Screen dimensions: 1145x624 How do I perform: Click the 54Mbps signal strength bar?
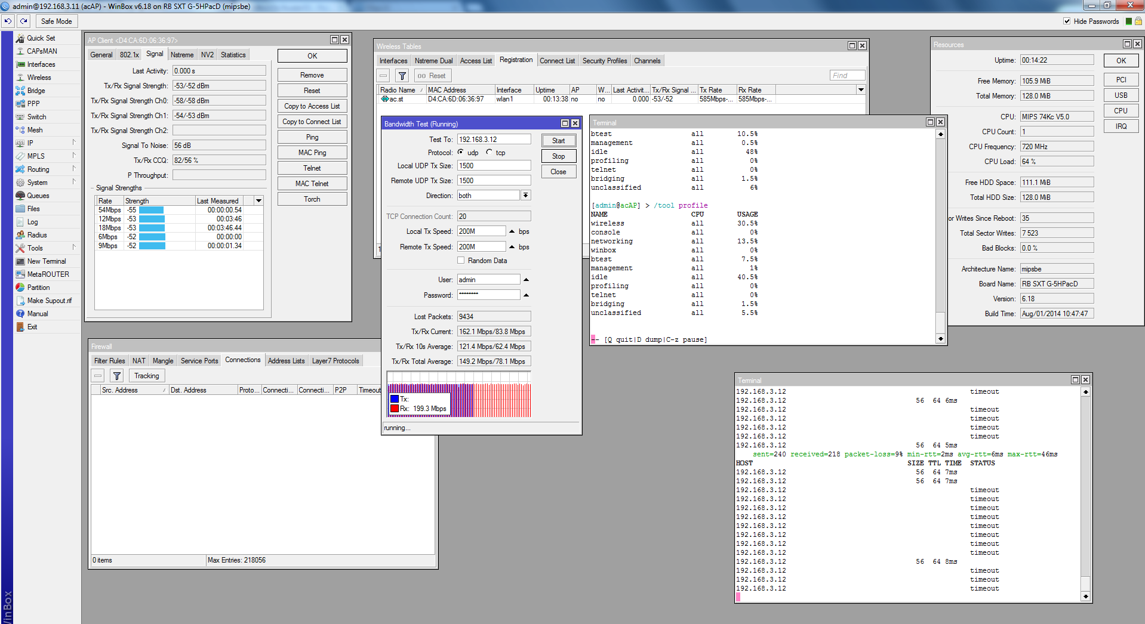[x=151, y=210]
